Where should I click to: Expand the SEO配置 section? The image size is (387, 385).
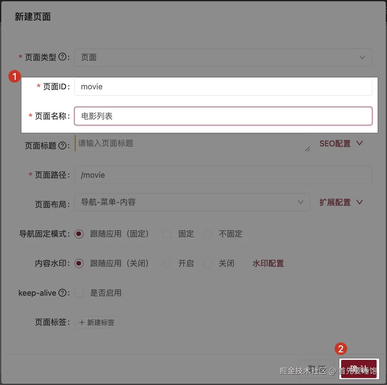click(341, 143)
